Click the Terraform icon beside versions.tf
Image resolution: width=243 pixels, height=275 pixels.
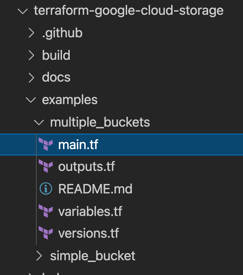[x=46, y=233]
